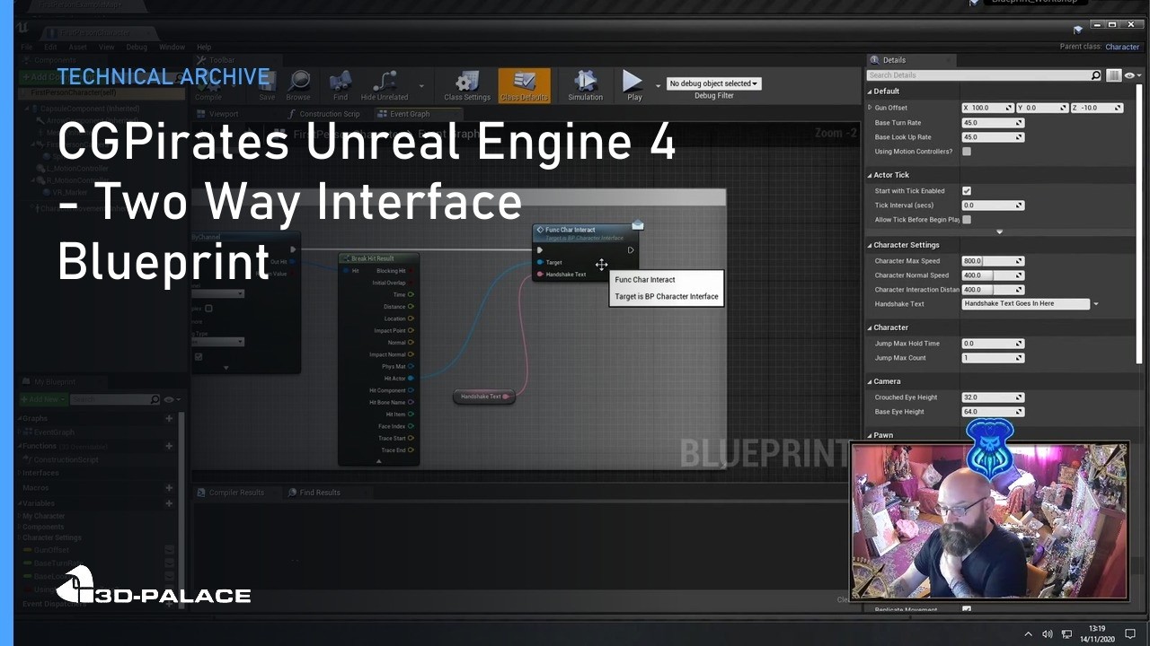Expand the Gun Offset vector property
The image size is (1150, 646).
(870, 108)
